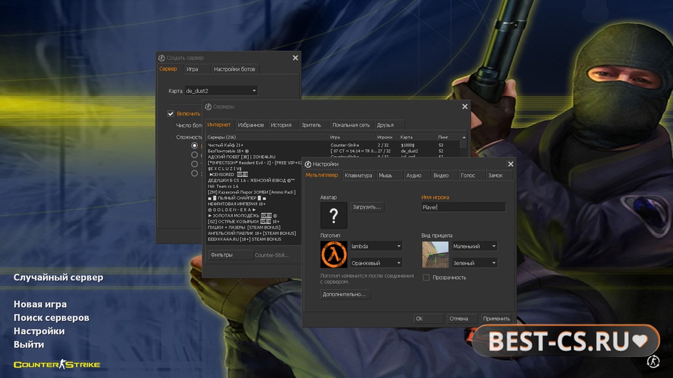Click the Имя игрока input field
Screen dimensions: 673x378
click(x=463, y=207)
